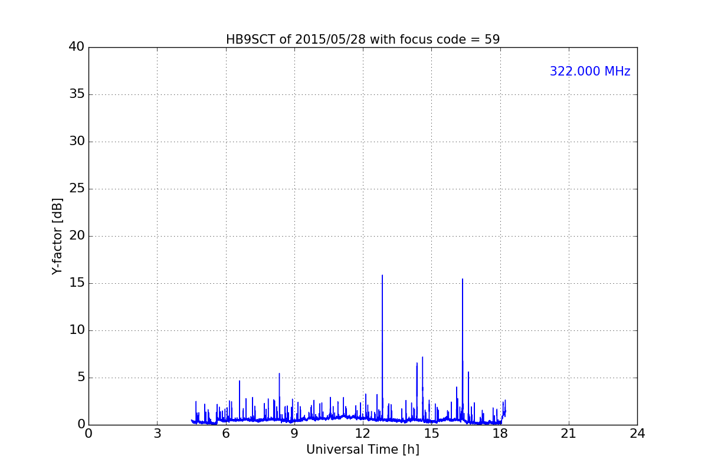Click the x-axis tick label '9'
708x472 pixels.
click(x=294, y=434)
